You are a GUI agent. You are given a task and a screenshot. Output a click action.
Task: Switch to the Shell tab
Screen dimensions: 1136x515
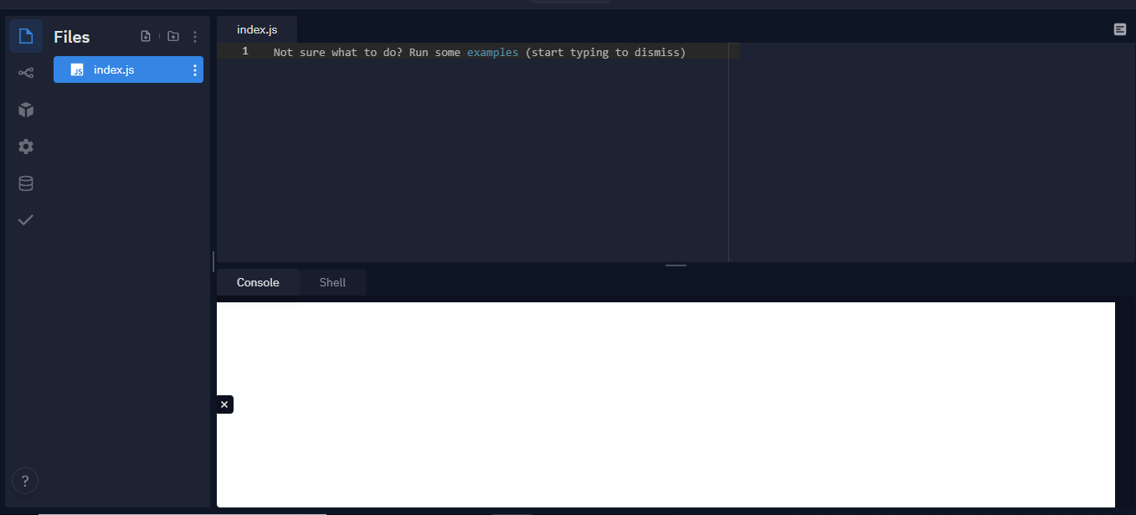click(x=332, y=282)
